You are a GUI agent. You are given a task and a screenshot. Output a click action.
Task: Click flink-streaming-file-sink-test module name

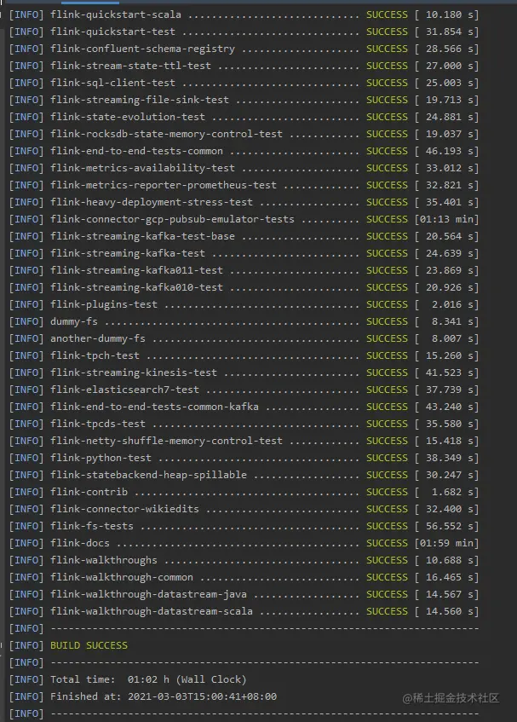coord(140,100)
